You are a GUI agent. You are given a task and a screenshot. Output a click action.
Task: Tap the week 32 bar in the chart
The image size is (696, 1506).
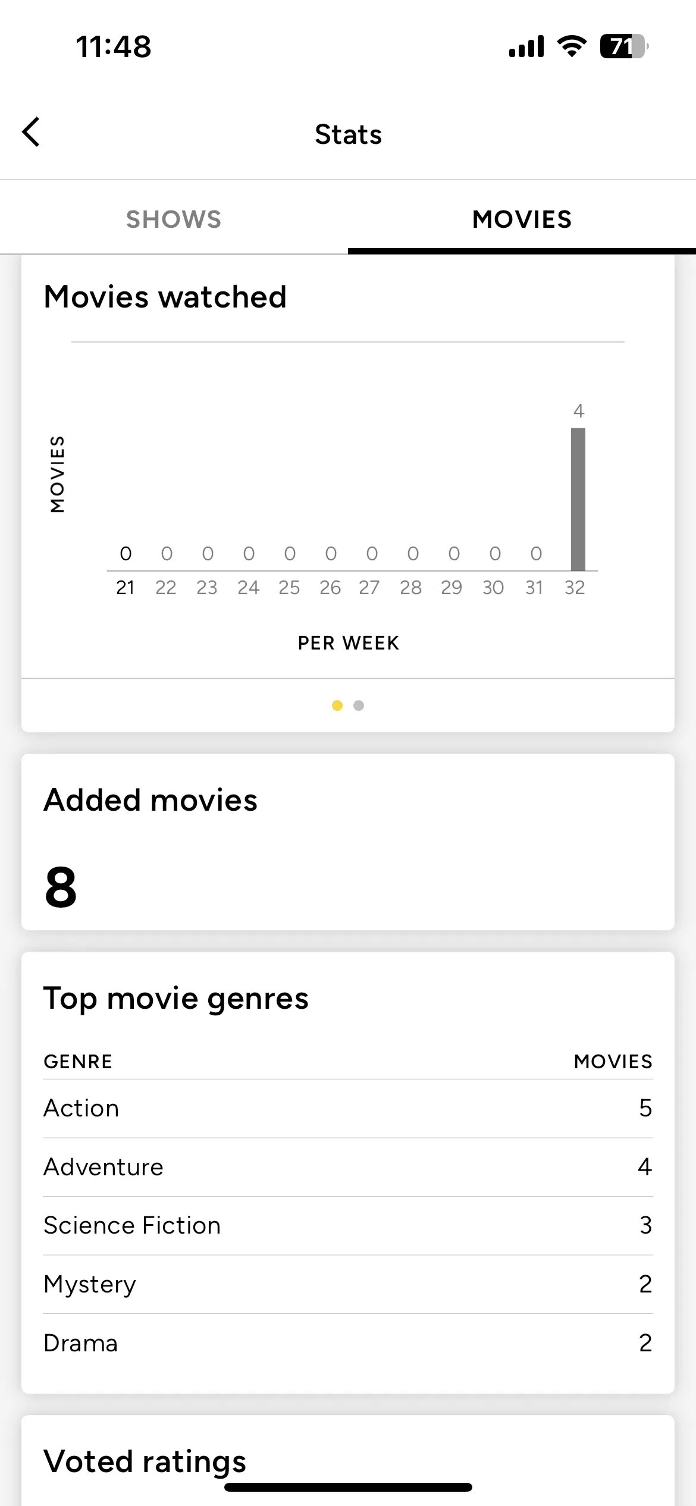click(x=578, y=499)
